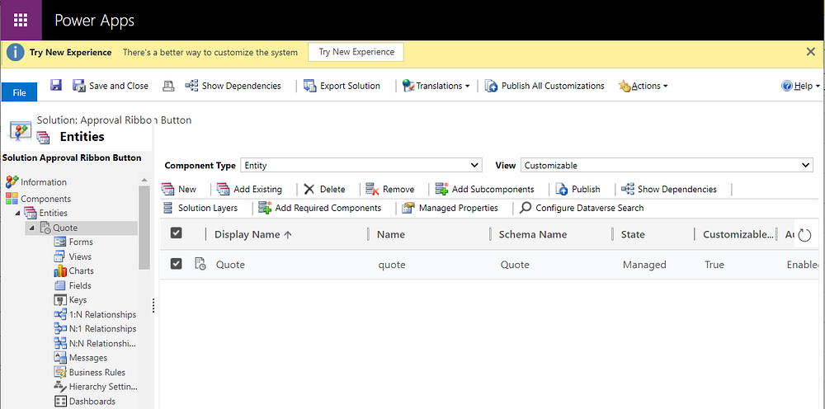825x409 pixels.
Task: Click Add Required Components
Action: click(x=320, y=208)
